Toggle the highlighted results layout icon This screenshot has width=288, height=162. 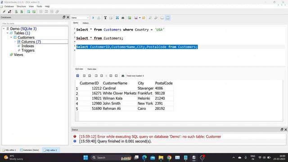point(168,18)
